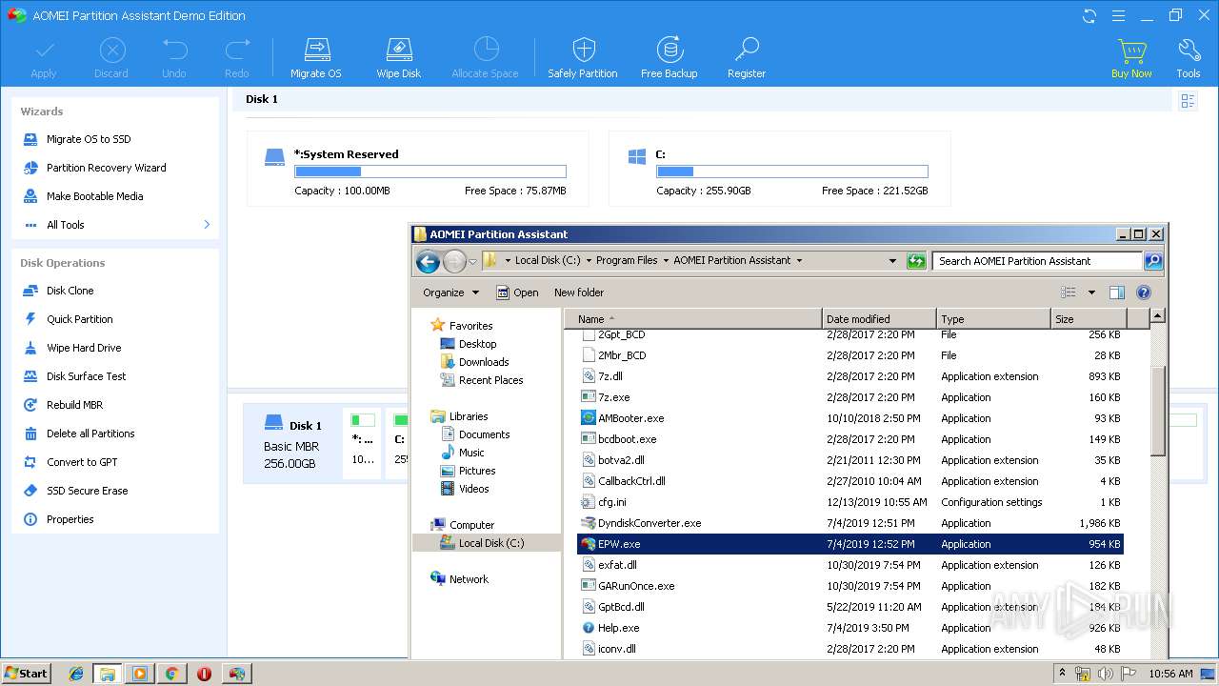Launch Safely Partition from toolbar
The width and height of the screenshot is (1219, 686).
coord(583,58)
